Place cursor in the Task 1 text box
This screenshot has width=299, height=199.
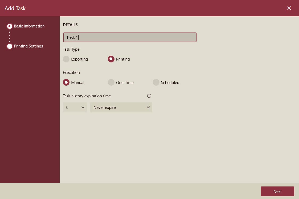click(x=130, y=37)
